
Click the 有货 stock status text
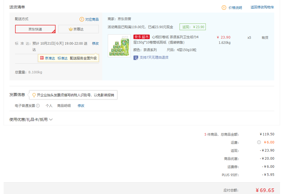click(x=265, y=38)
